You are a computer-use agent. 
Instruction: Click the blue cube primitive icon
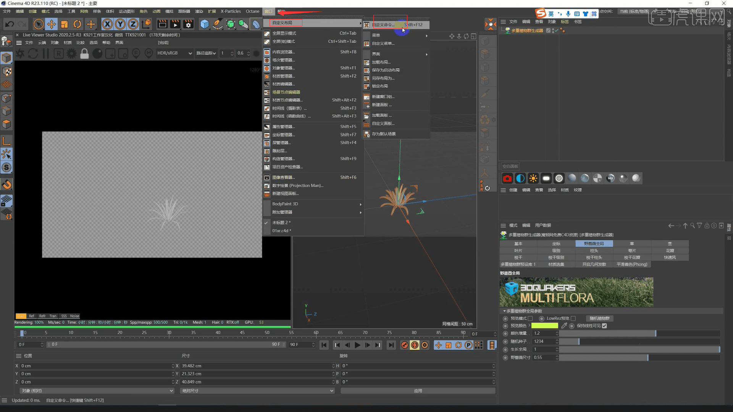click(x=205, y=24)
